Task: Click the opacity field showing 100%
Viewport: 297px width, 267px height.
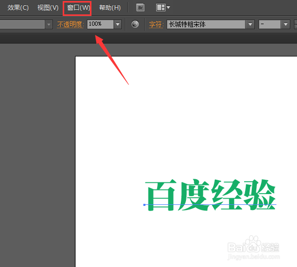Action: [x=100, y=24]
